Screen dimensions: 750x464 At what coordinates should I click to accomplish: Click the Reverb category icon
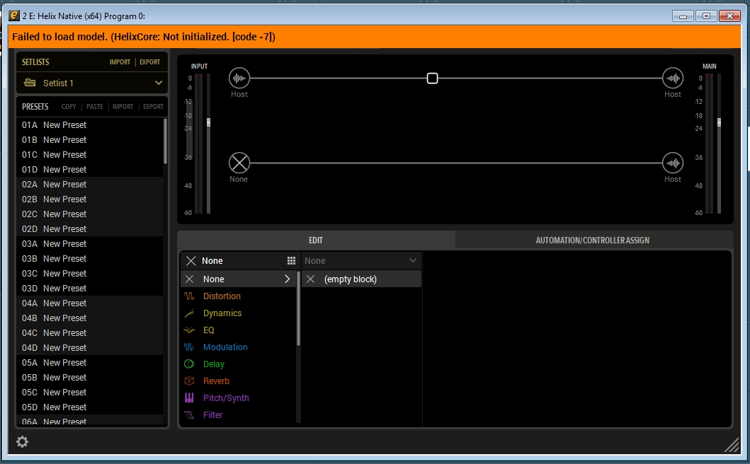(x=189, y=381)
